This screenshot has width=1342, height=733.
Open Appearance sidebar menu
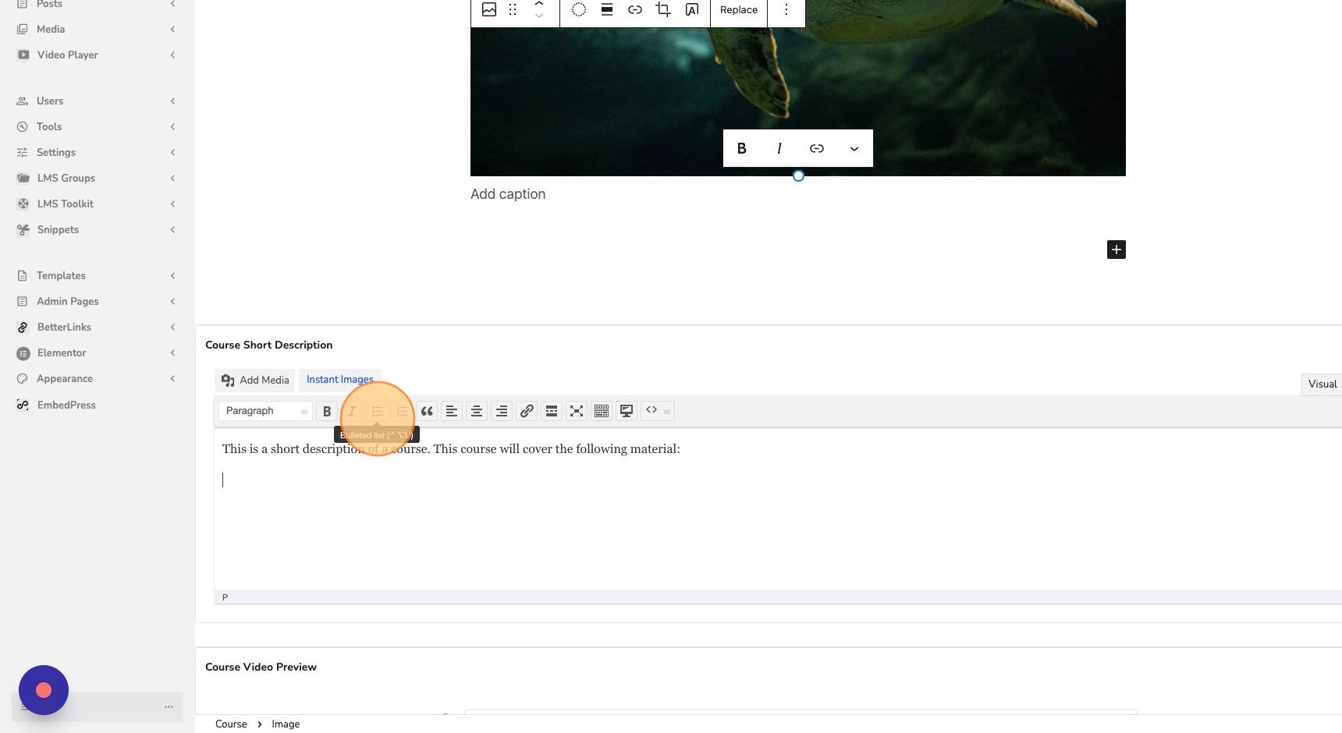[65, 378]
